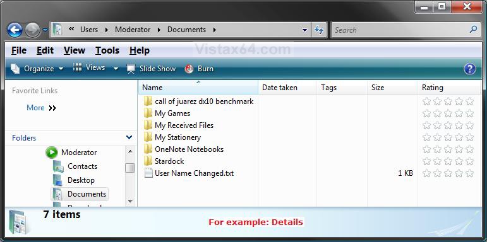
Task: Click the magnifier search icon
Action: [473, 30]
